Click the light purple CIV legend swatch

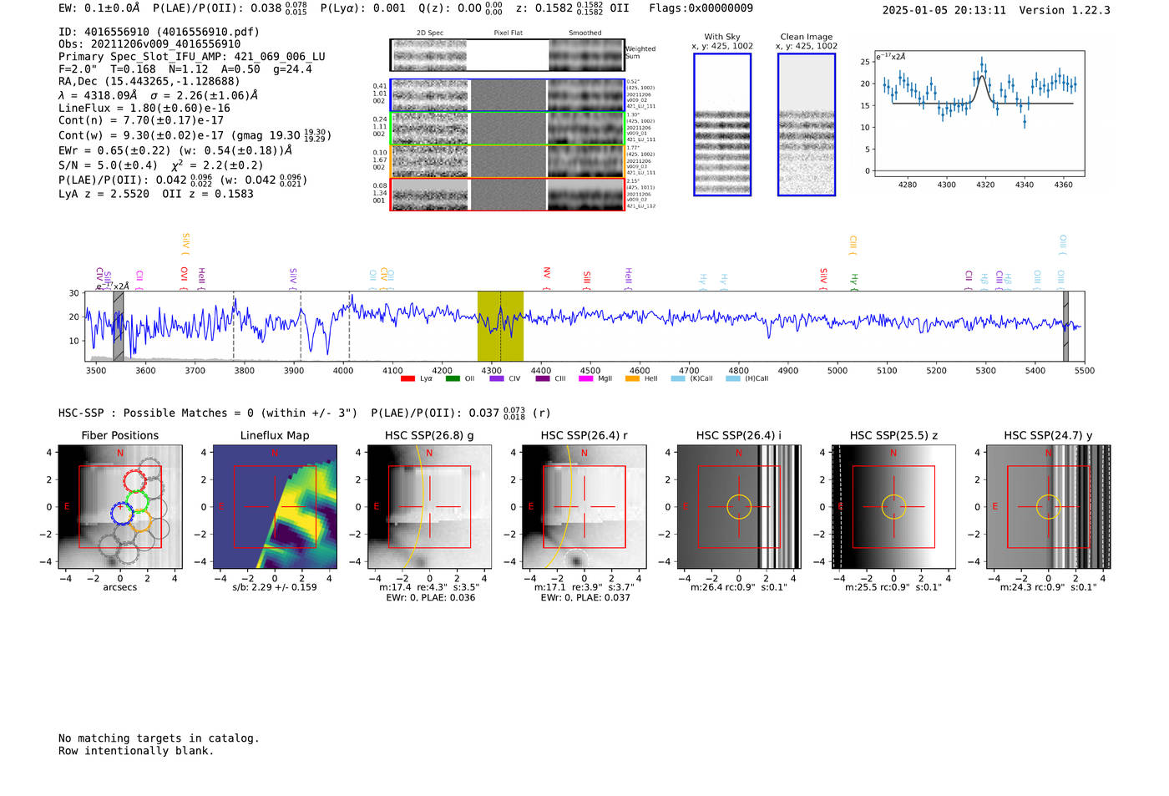(x=497, y=378)
